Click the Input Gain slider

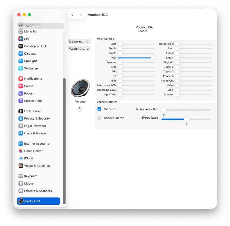136,95
